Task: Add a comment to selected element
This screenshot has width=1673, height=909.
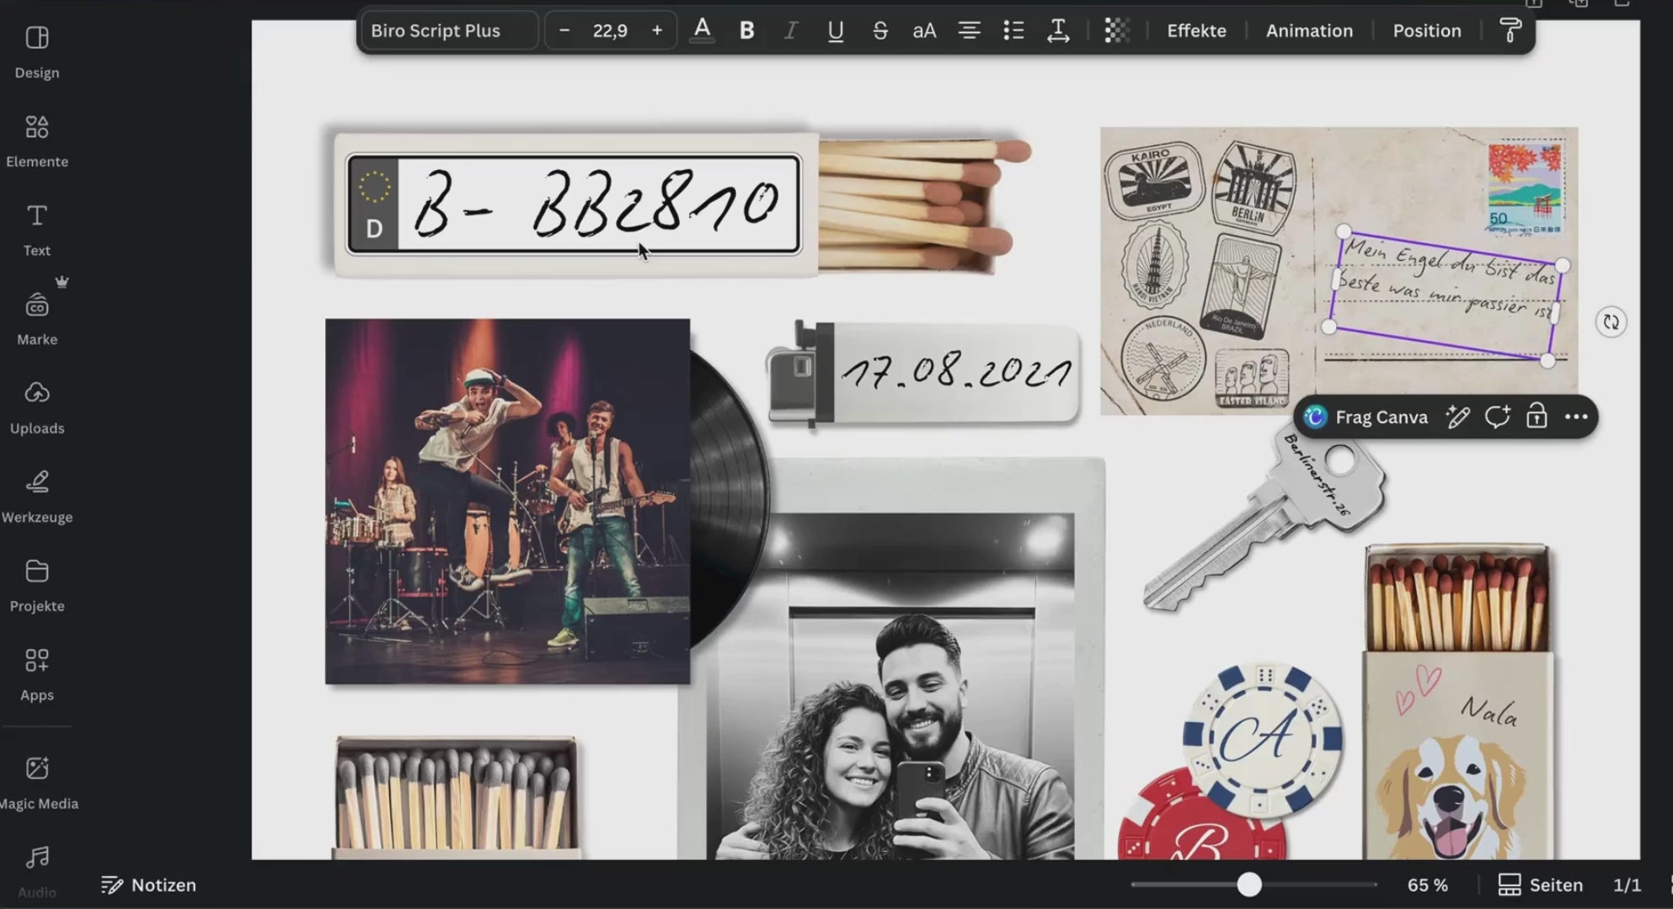Action: click(x=1497, y=417)
